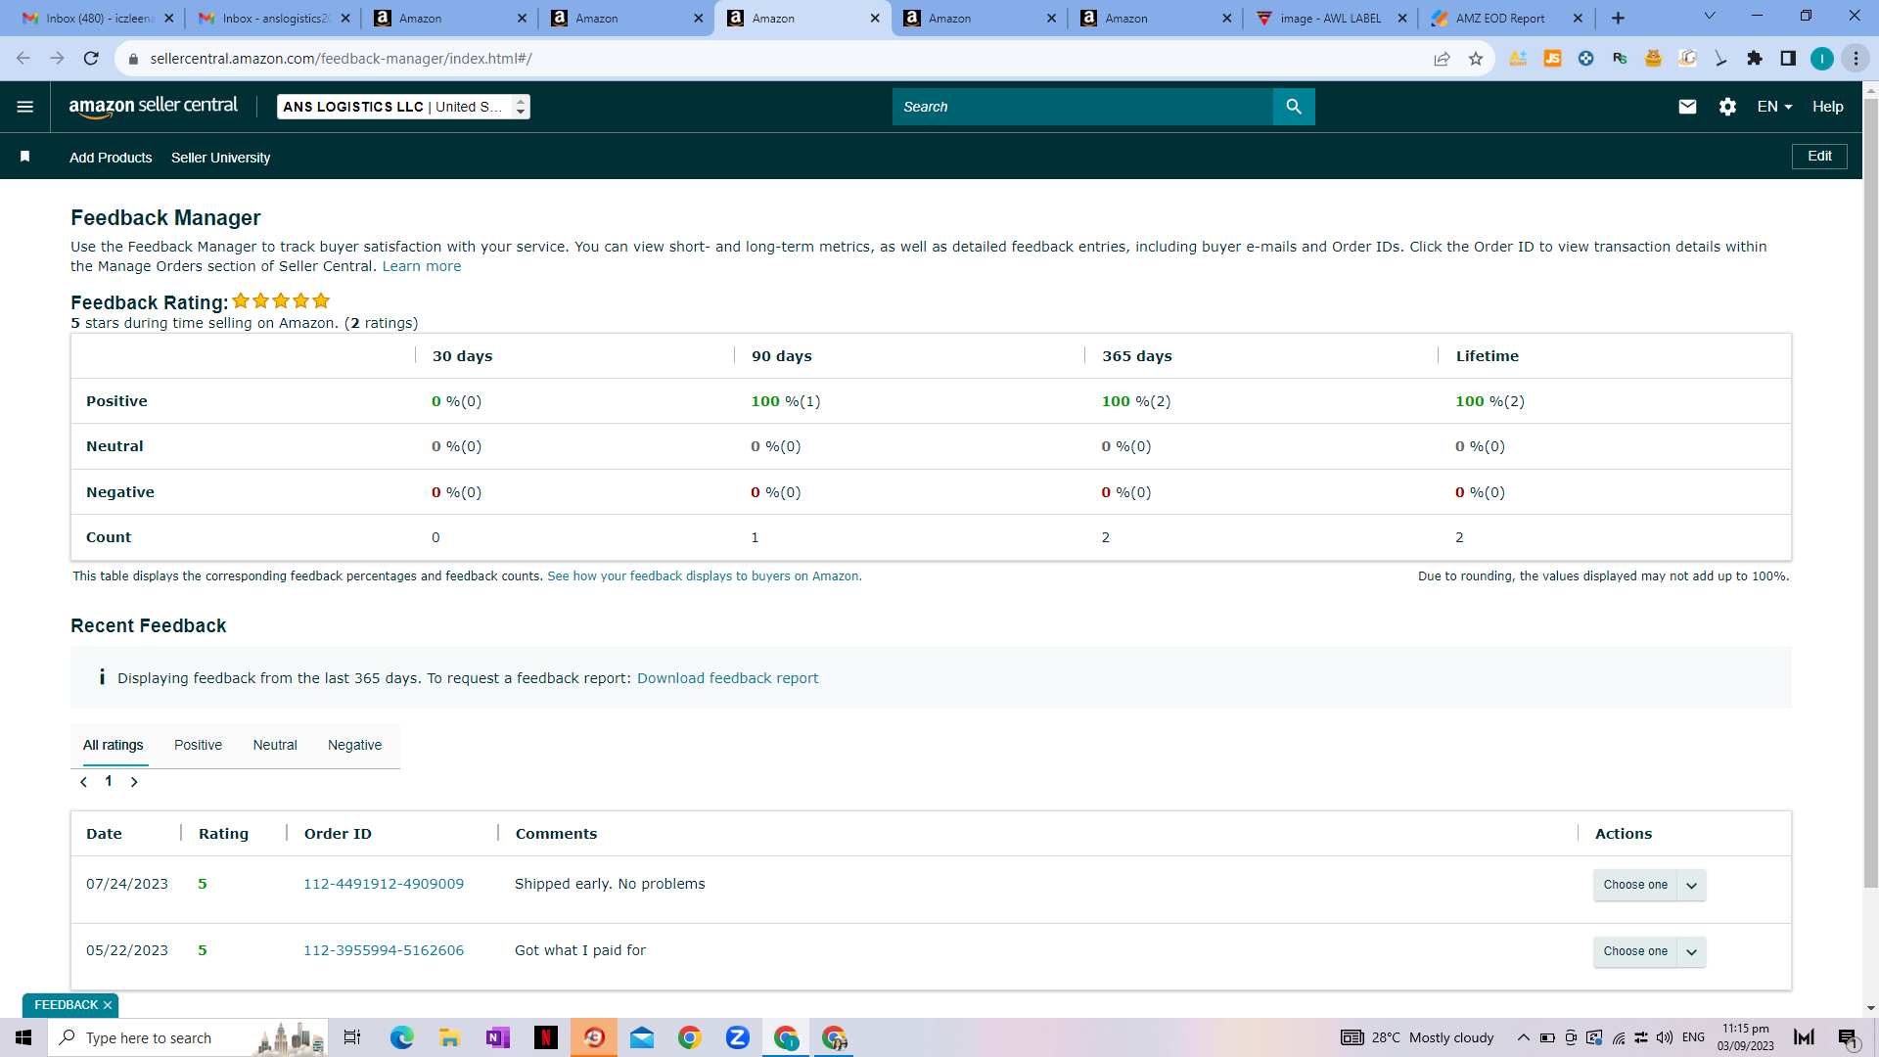Click Help in header
Screen dimensions: 1879x1057
click(1827, 107)
